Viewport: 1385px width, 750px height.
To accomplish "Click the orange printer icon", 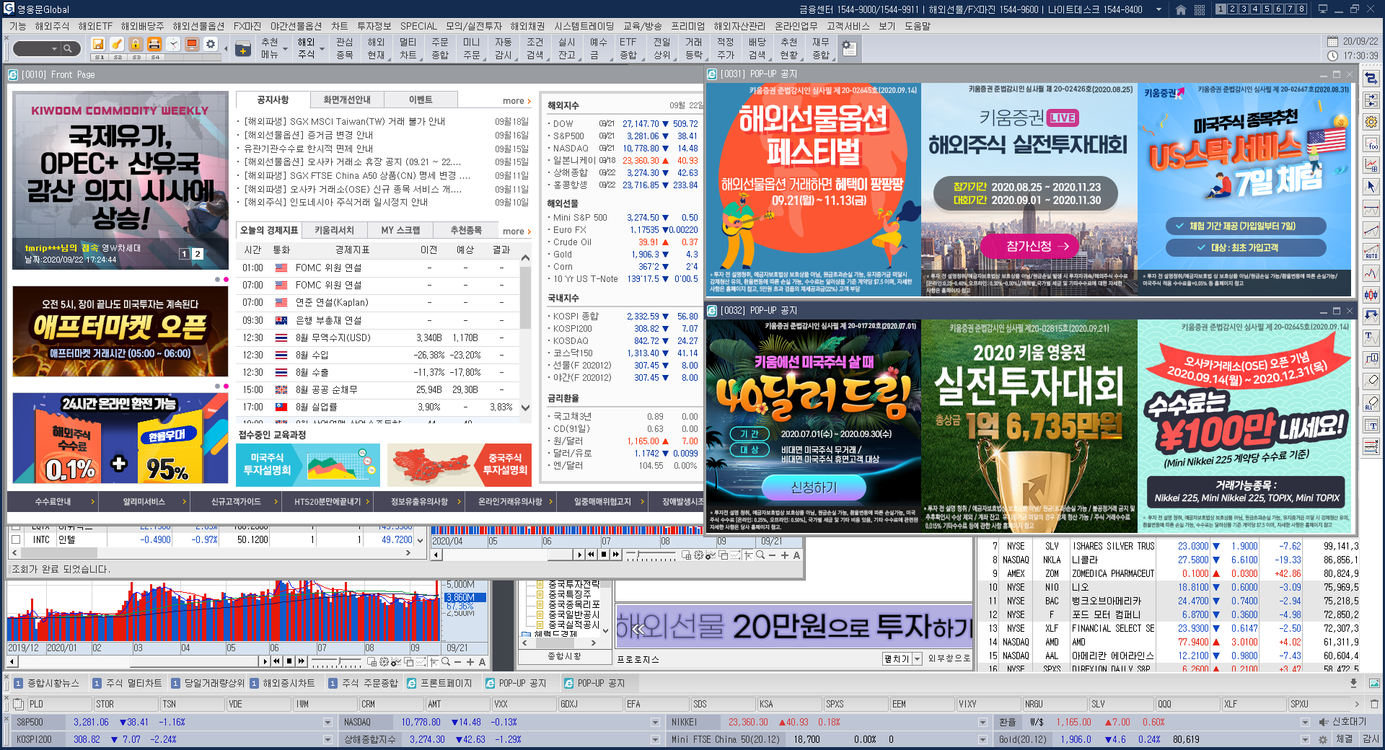I will tap(154, 44).
